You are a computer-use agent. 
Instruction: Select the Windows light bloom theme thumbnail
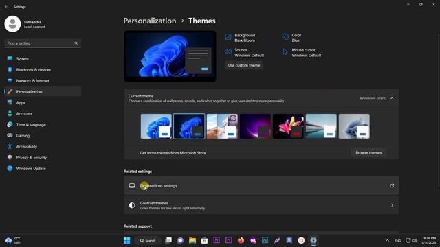coord(156,126)
